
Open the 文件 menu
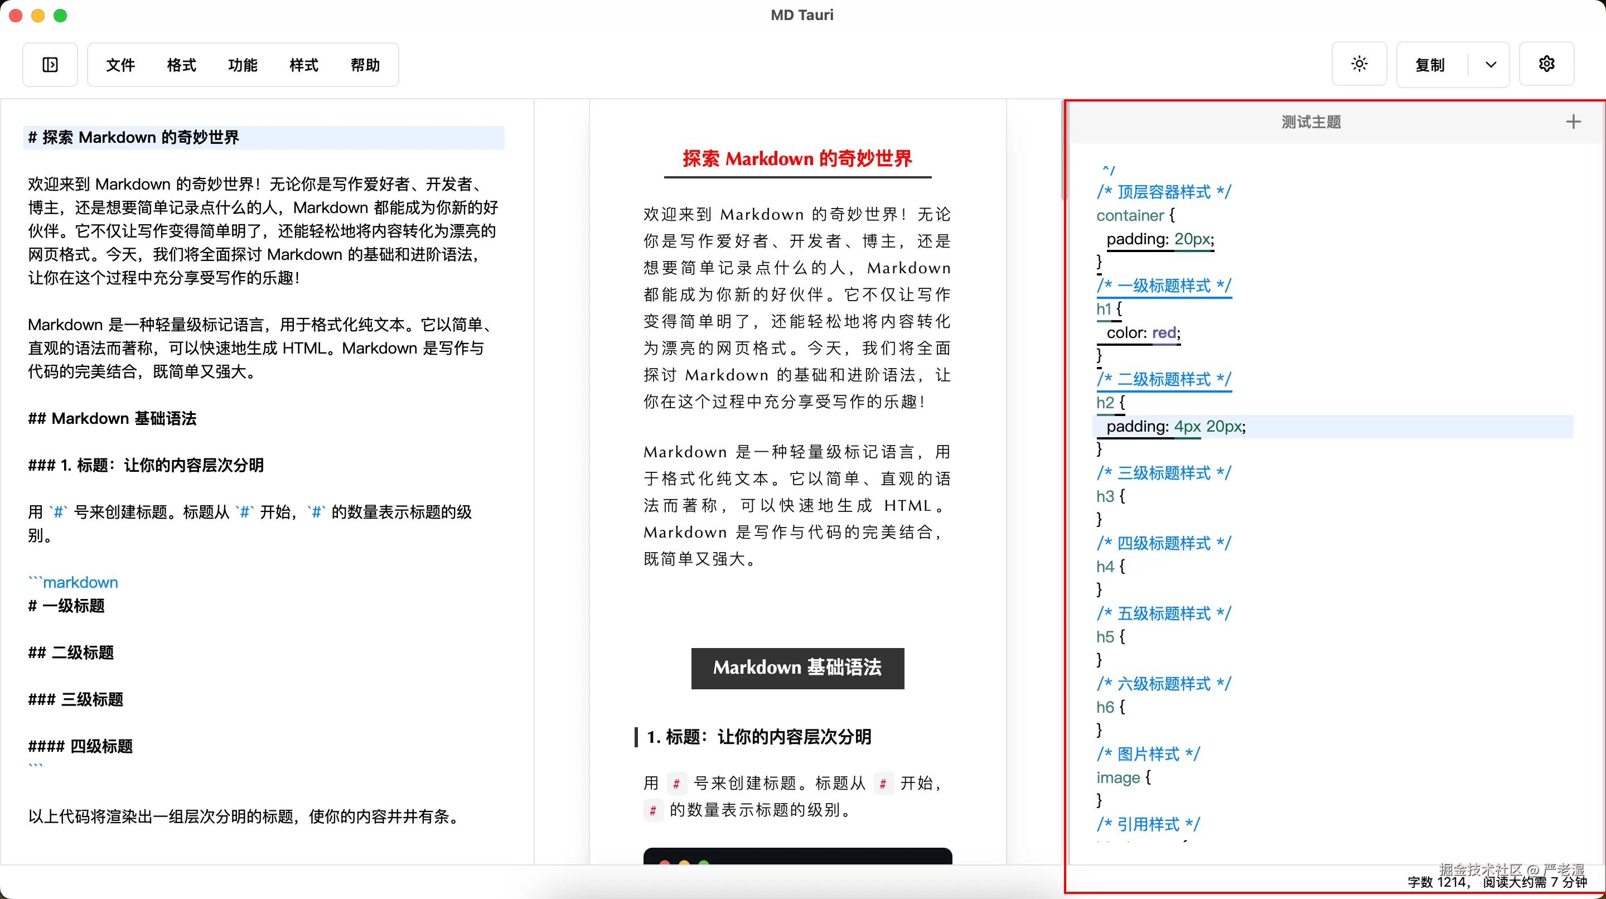(x=120, y=65)
